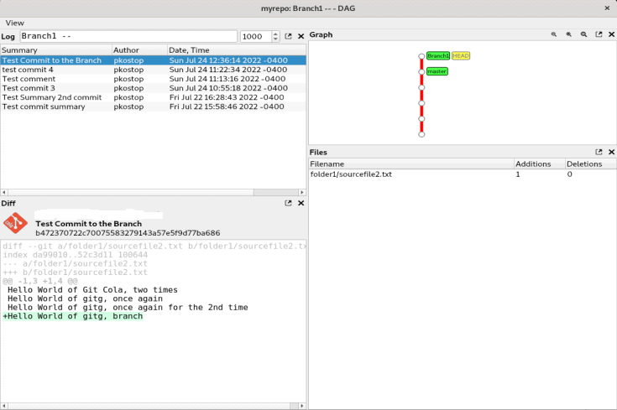Click the Log scrollbar right arrow
This screenshot has height=410, width=617.
(302, 192)
